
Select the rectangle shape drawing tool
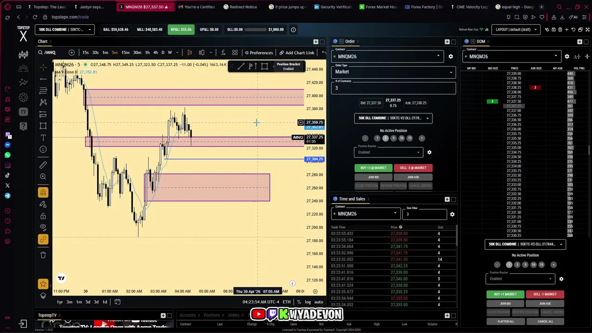point(43,126)
